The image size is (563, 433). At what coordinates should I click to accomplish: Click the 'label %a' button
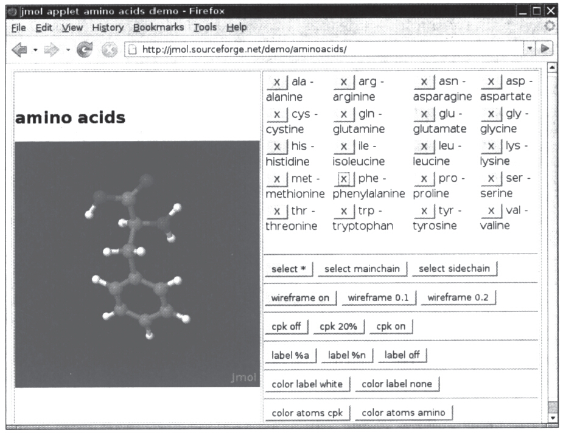[290, 356]
